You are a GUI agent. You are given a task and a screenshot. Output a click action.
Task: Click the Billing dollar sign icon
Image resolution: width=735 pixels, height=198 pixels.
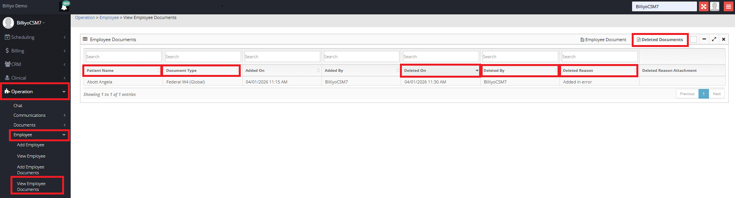pos(7,51)
